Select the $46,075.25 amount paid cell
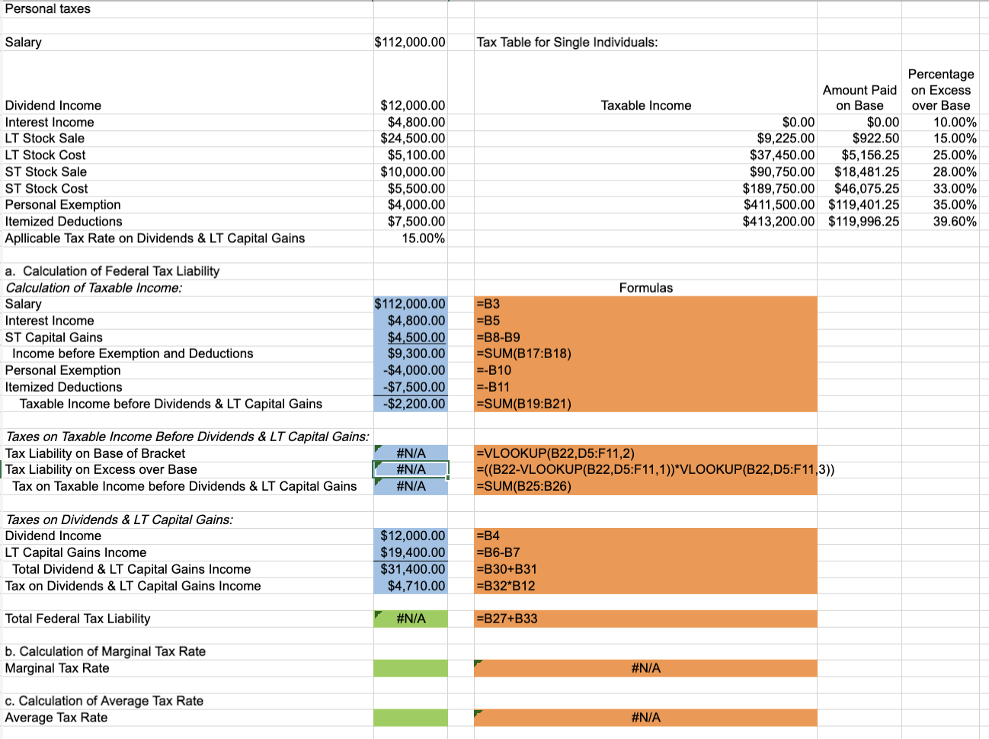Image resolution: width=989 pixels, height=739 pixels. [859, 188]
